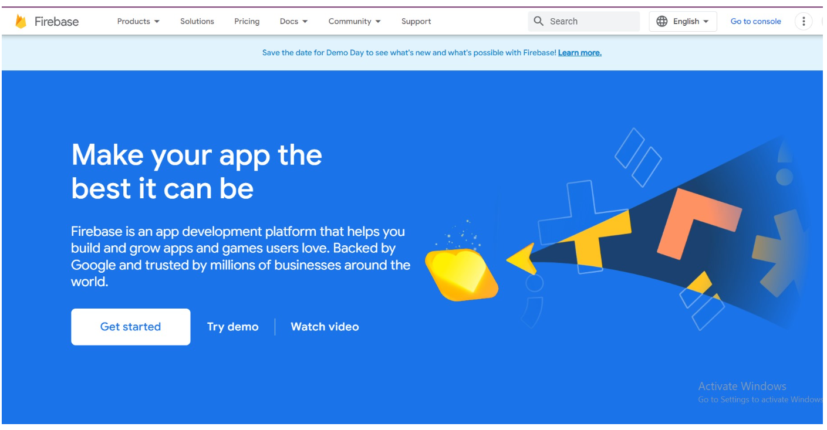
Task: Click the Watch video link
Action: (x=325, y=327)
